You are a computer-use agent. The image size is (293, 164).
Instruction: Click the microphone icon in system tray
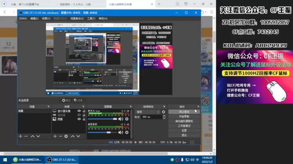coord(182,160)
